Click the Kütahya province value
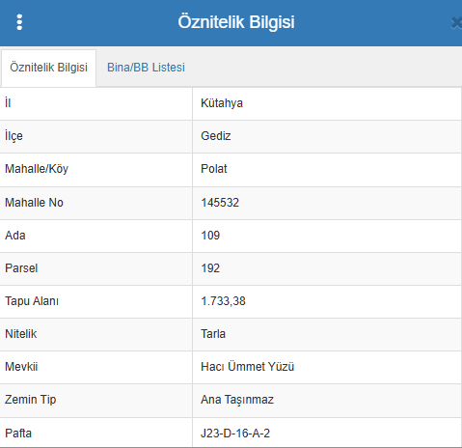 [222, 103]
